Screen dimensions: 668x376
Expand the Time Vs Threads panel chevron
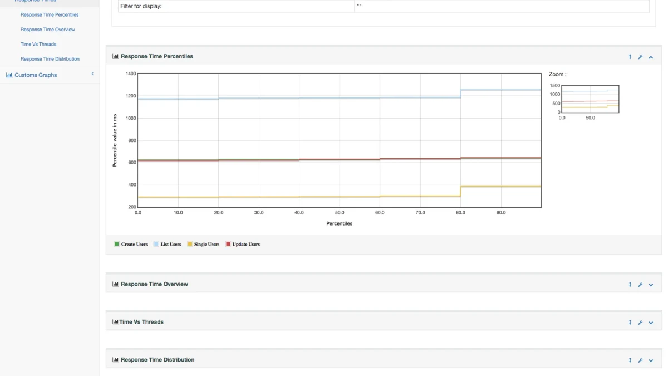pos(651,323)
